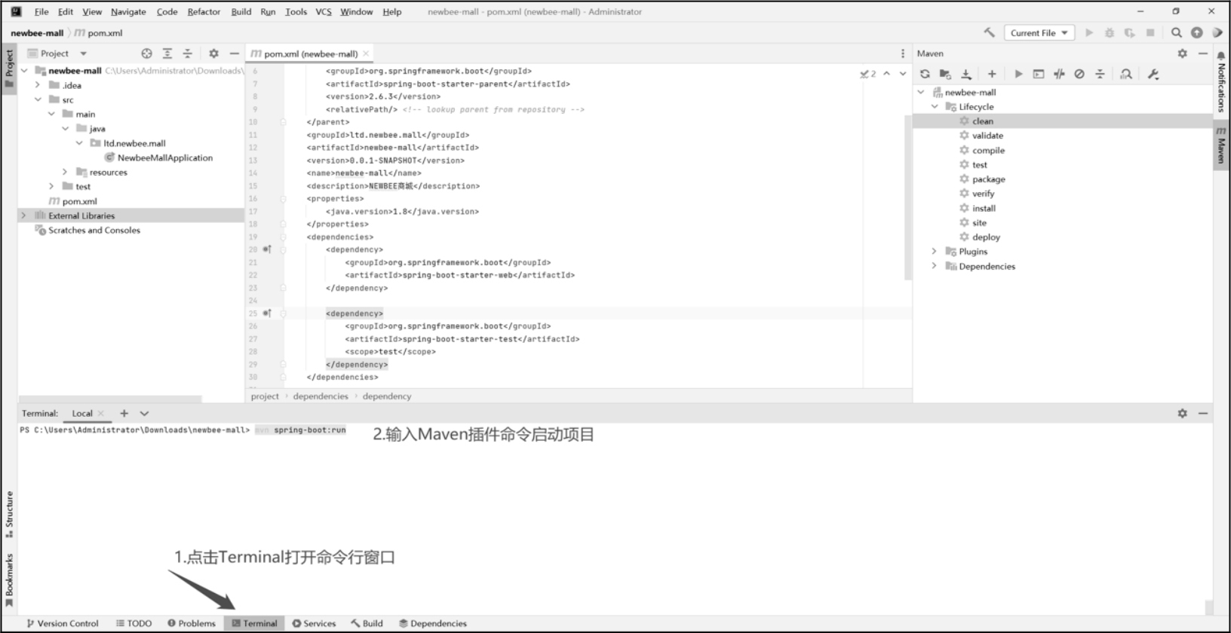This screenshot has height=633, width=1231.
Task: Open Current File run configuration dropdown
Action: pos(1039,32)
